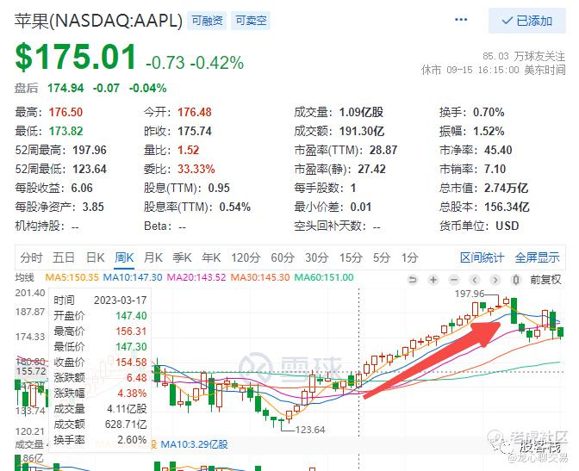Switch to 分时 chart tab
The height and width of the screenshot is (471, 579).
click(31, 257)
